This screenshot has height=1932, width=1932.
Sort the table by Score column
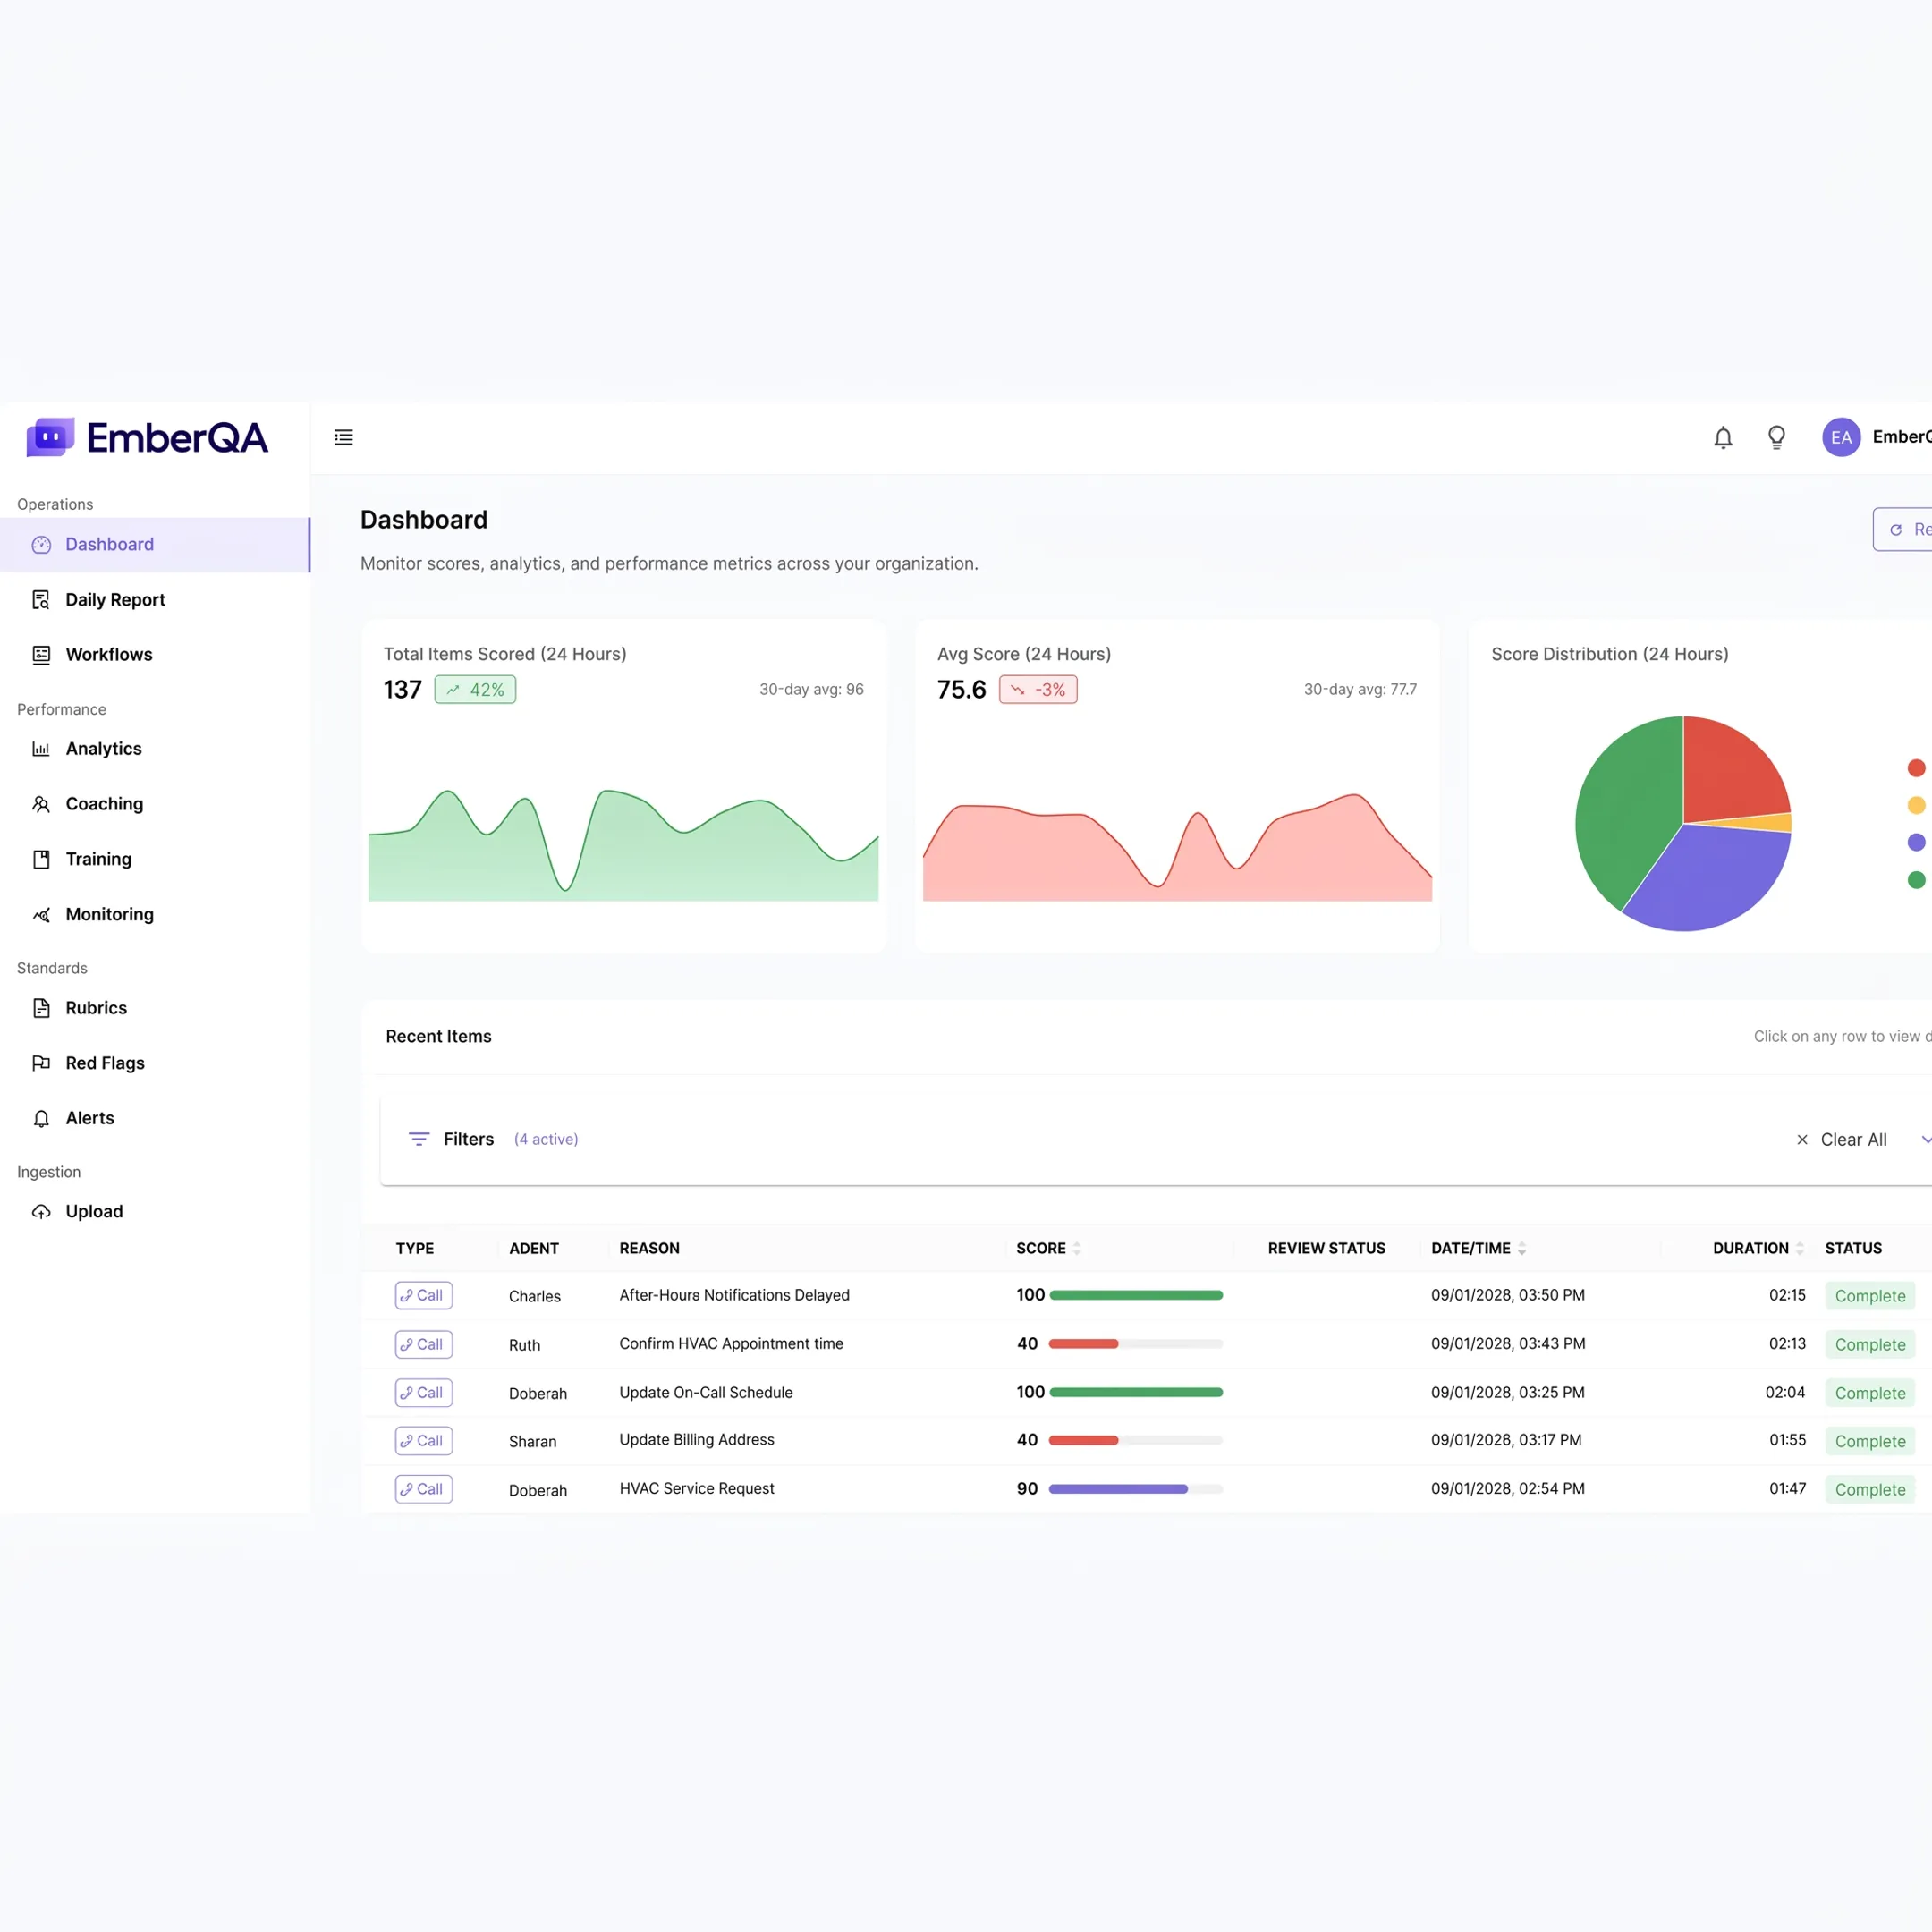tap(1077, 1248)
